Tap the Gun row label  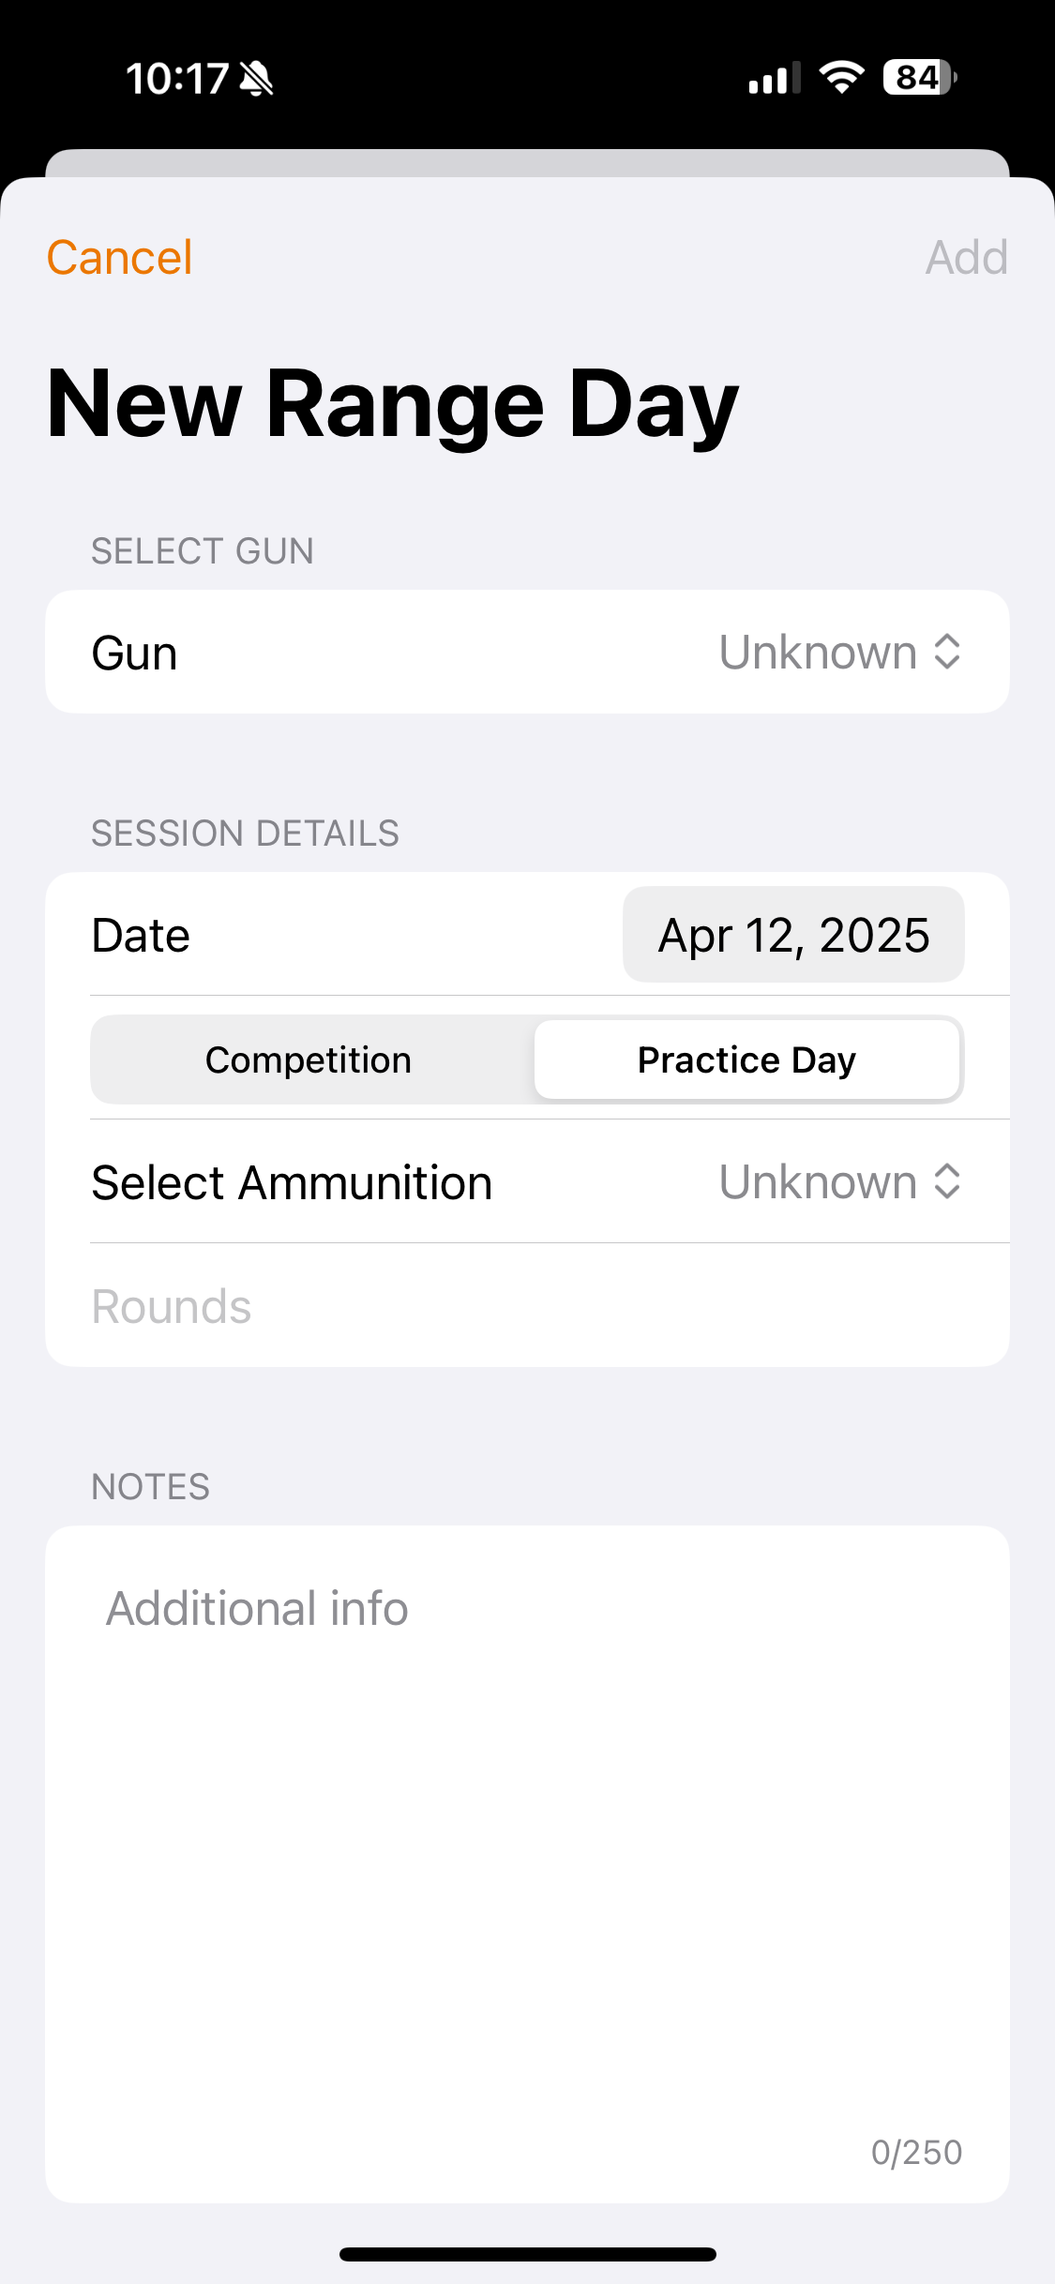tap(135, 653)
